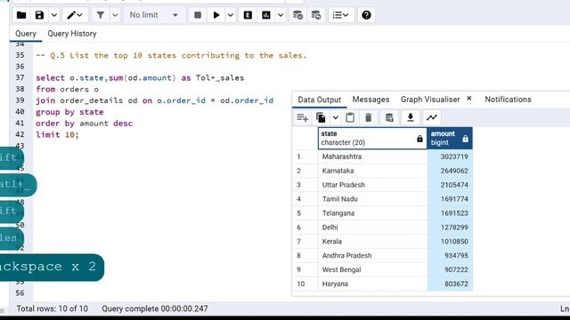The height and width of the screenshot is (320, 570).
Task: Click the 'from orders o' line
Action: tap(67, 89)
